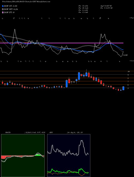Click the magenta DOW PT legend swatch
Viewport: 134px width, 177px height.
pos(3,12)
